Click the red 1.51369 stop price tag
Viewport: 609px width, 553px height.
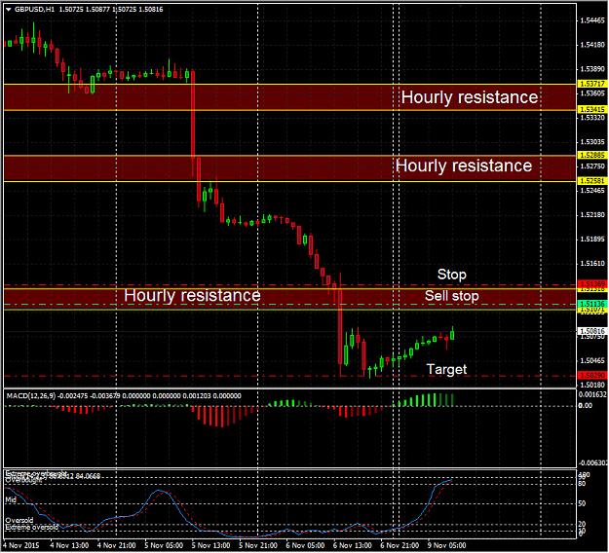point(592,284)
